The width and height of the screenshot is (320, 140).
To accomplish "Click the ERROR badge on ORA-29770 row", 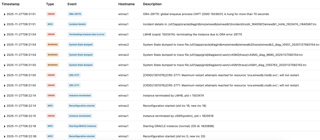I will [51, 14].
